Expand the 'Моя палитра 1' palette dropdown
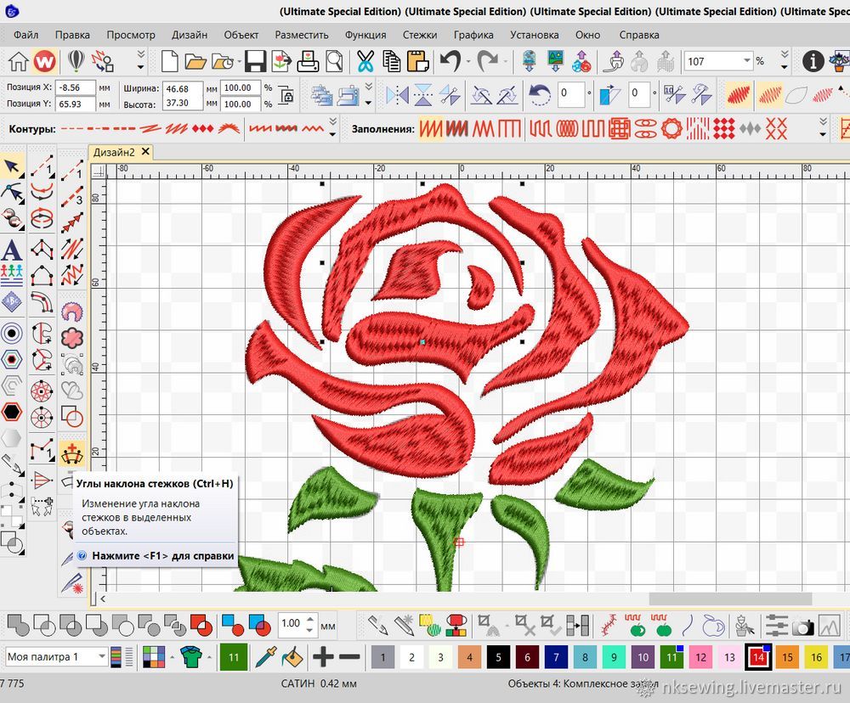The image size is (850, 703). [102, 656]
